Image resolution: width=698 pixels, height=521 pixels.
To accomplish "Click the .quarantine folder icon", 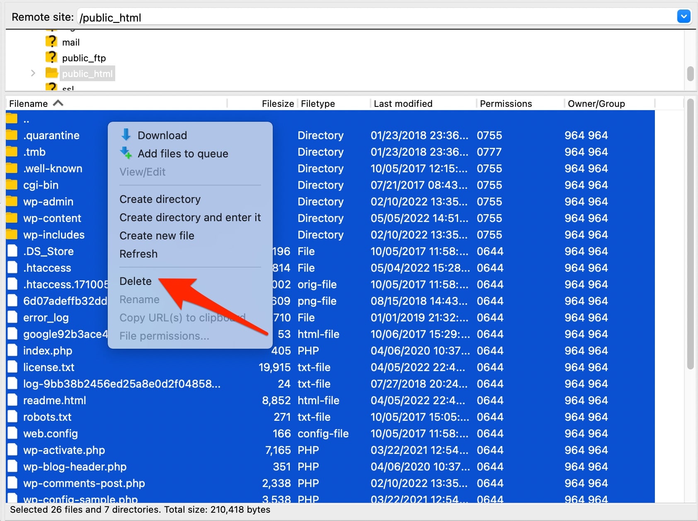I will coord(12,135).
